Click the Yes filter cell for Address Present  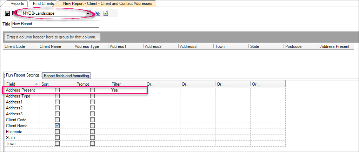pos(127,90)
